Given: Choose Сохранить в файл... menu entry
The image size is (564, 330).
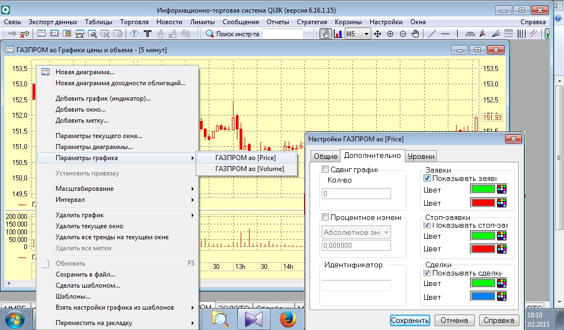Looking at the screenshot, I should tap(118, 274).
